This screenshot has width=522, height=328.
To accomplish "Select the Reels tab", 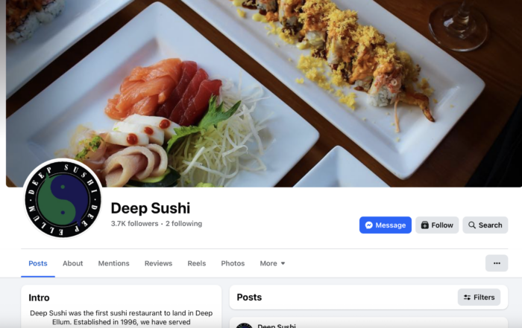I will point(196,263).
